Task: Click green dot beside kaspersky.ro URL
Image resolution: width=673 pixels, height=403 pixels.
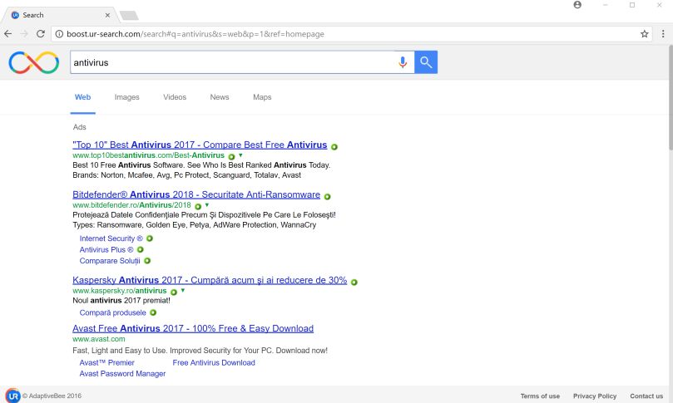Action: coord(174,292)
